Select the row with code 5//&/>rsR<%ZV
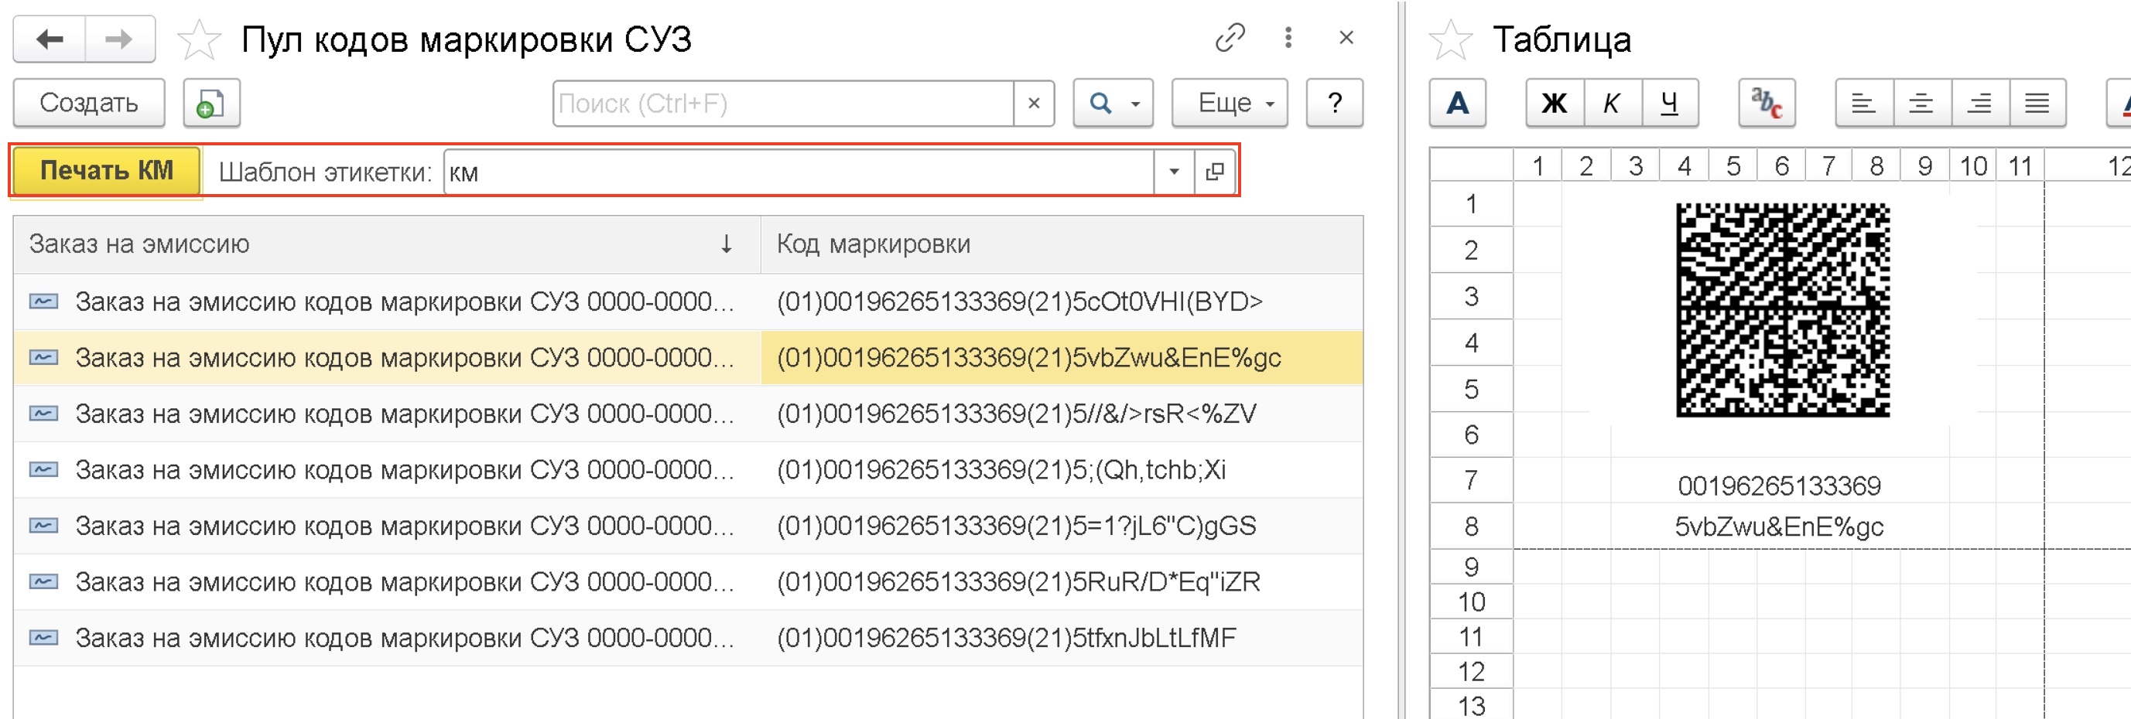 [x=688, y=414]
